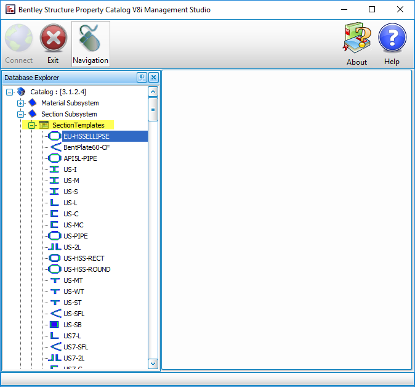Select BentPlate60-CF template
The width and height of the screenshot is (415, 387).
tap(87, 147)
